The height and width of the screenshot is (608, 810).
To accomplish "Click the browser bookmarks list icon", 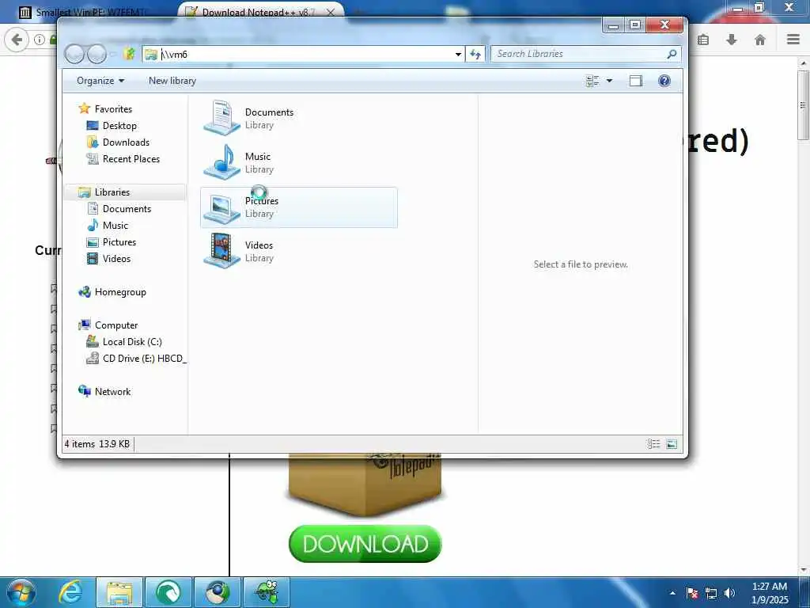I will pos(703,40).
